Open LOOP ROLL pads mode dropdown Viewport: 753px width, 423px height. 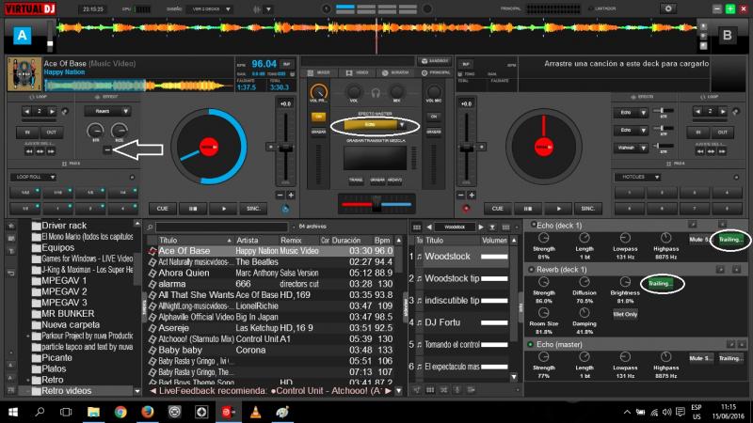33,177
